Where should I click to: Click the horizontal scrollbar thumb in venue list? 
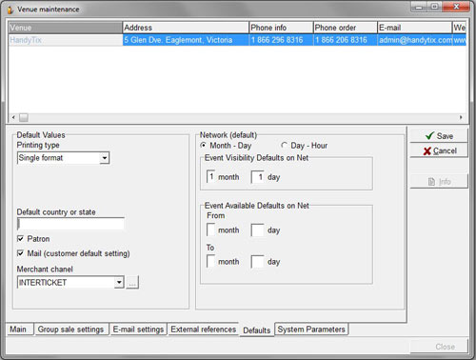(23, 117)
